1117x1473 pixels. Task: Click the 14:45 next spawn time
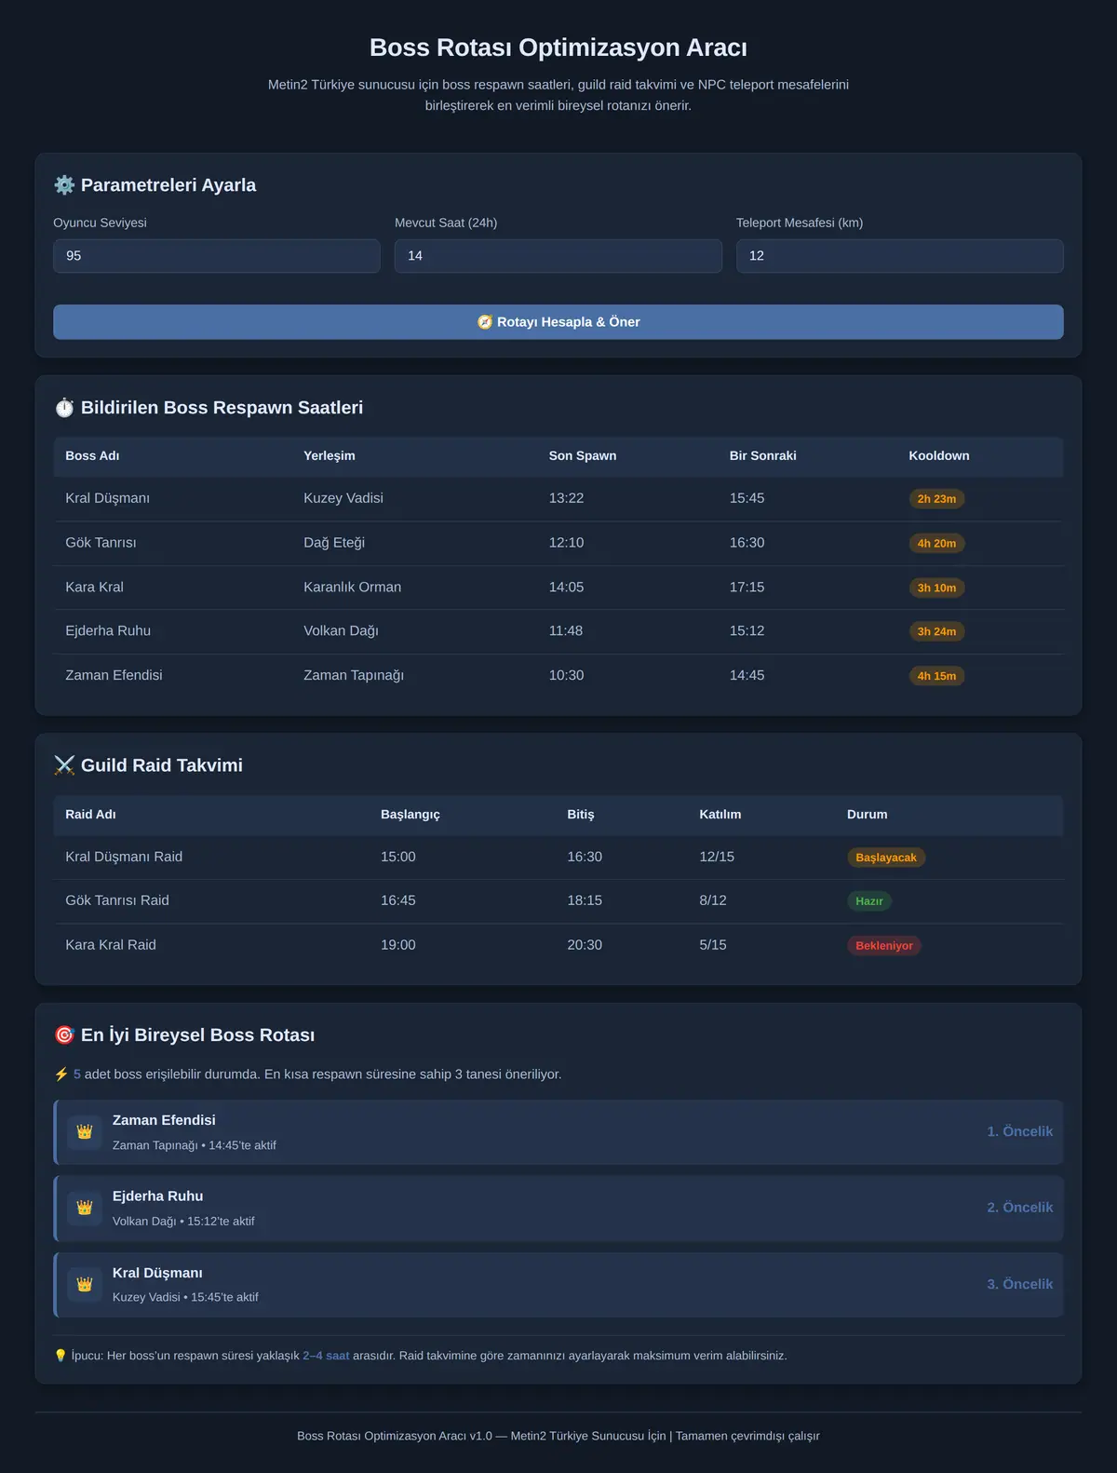point(747,675)
